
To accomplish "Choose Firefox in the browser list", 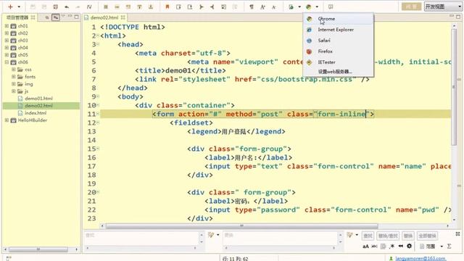I will click(339, 51).
